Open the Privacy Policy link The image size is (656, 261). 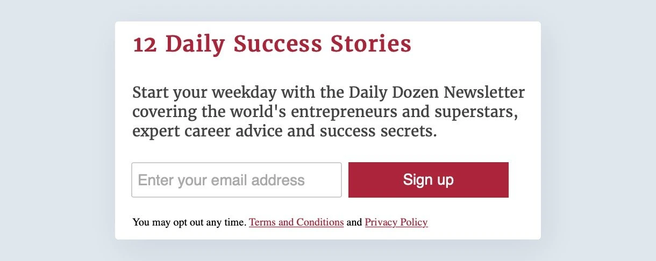[x=396, y=222]
